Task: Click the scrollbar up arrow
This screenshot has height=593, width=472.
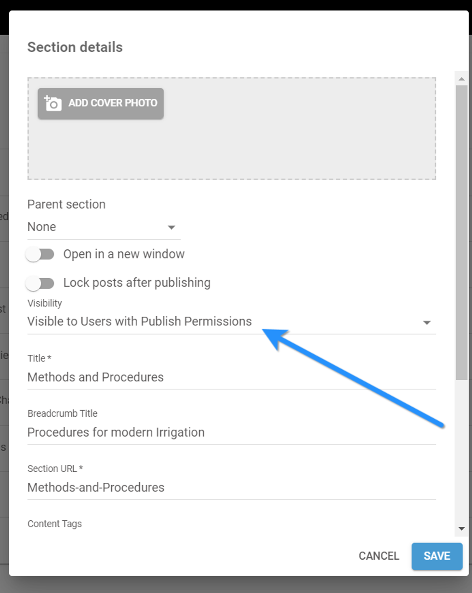Action: coord(461,78)
